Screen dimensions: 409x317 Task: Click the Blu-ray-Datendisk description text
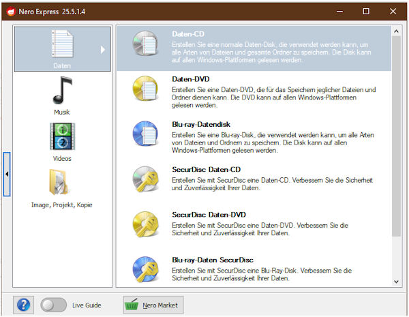[273, 142]
